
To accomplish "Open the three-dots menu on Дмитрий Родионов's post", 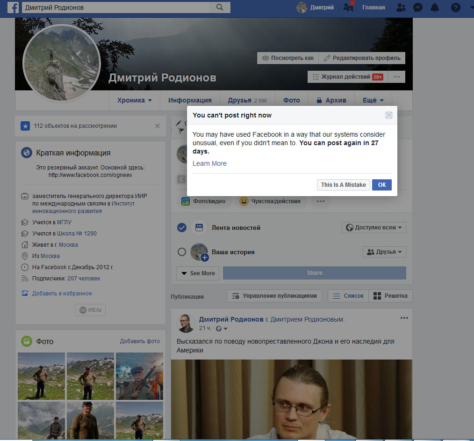I will point(404,318).
